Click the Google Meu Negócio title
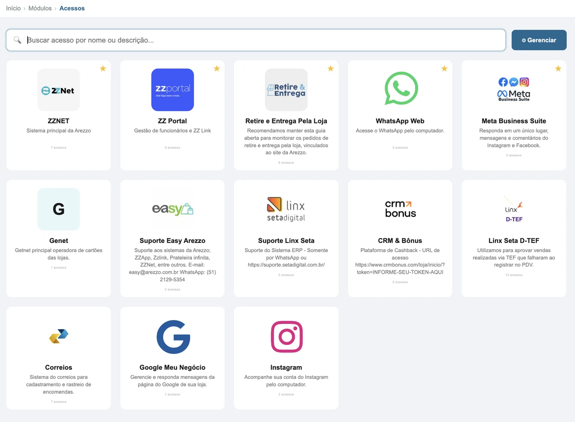 click(x=172, y=367)
